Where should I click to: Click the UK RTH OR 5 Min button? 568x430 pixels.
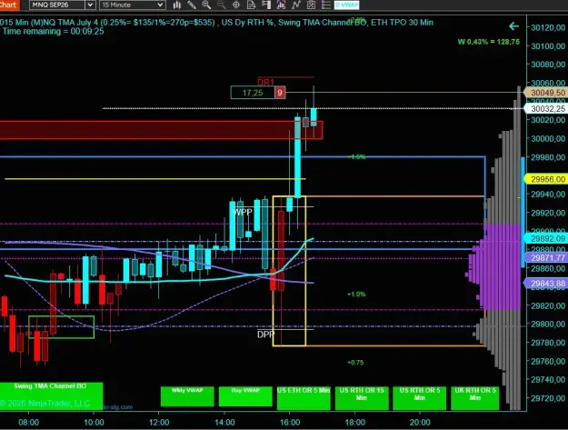coord(475,398)
